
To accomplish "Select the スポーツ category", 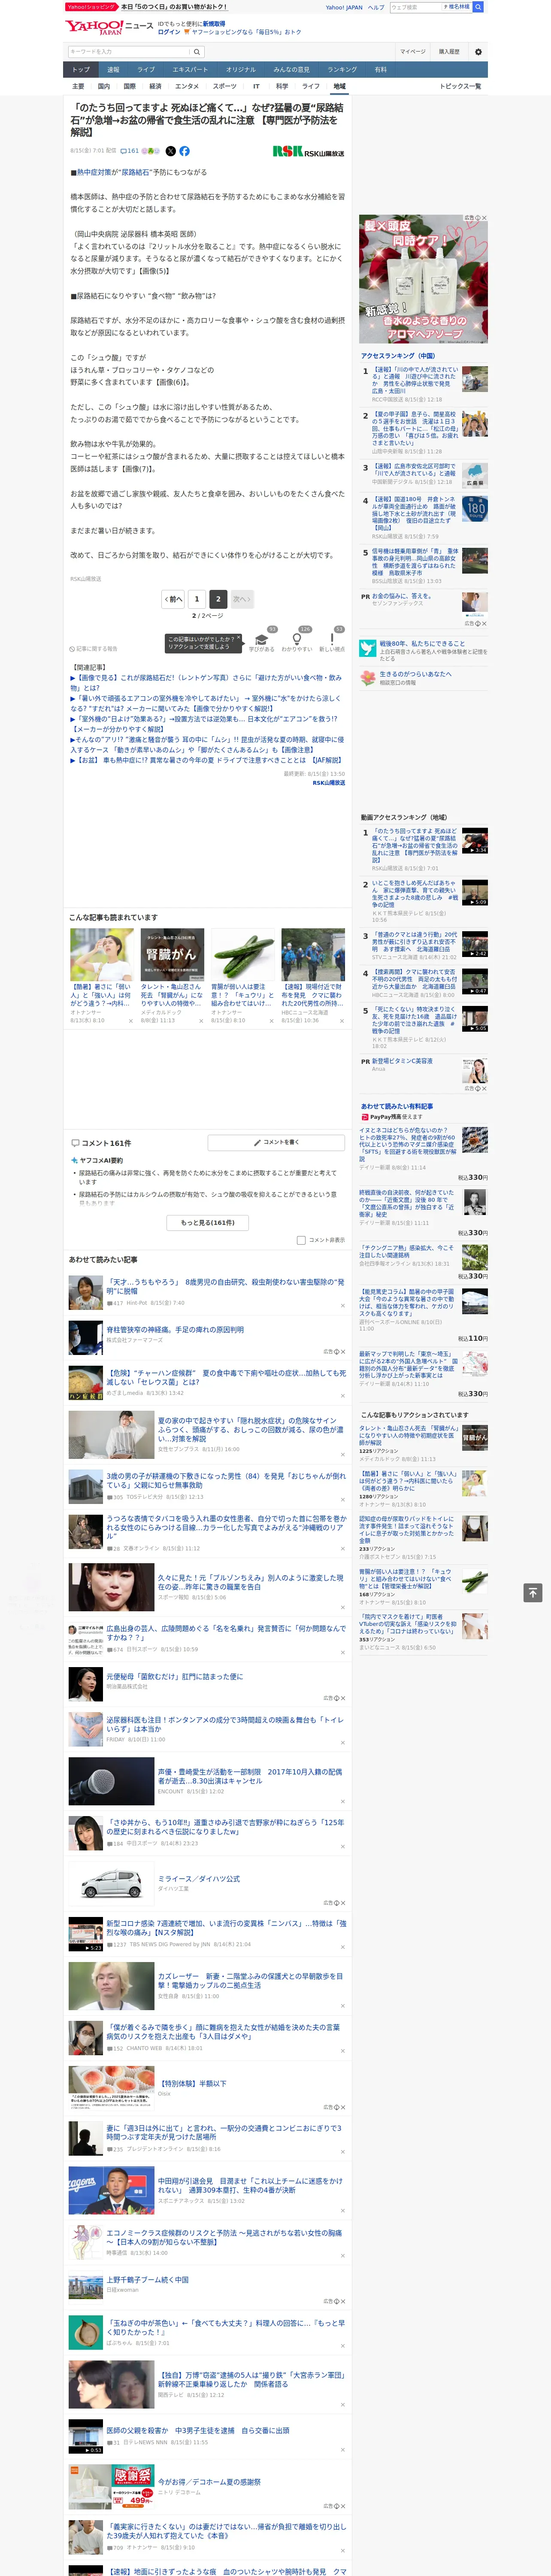I will click(x=225, y=86).
